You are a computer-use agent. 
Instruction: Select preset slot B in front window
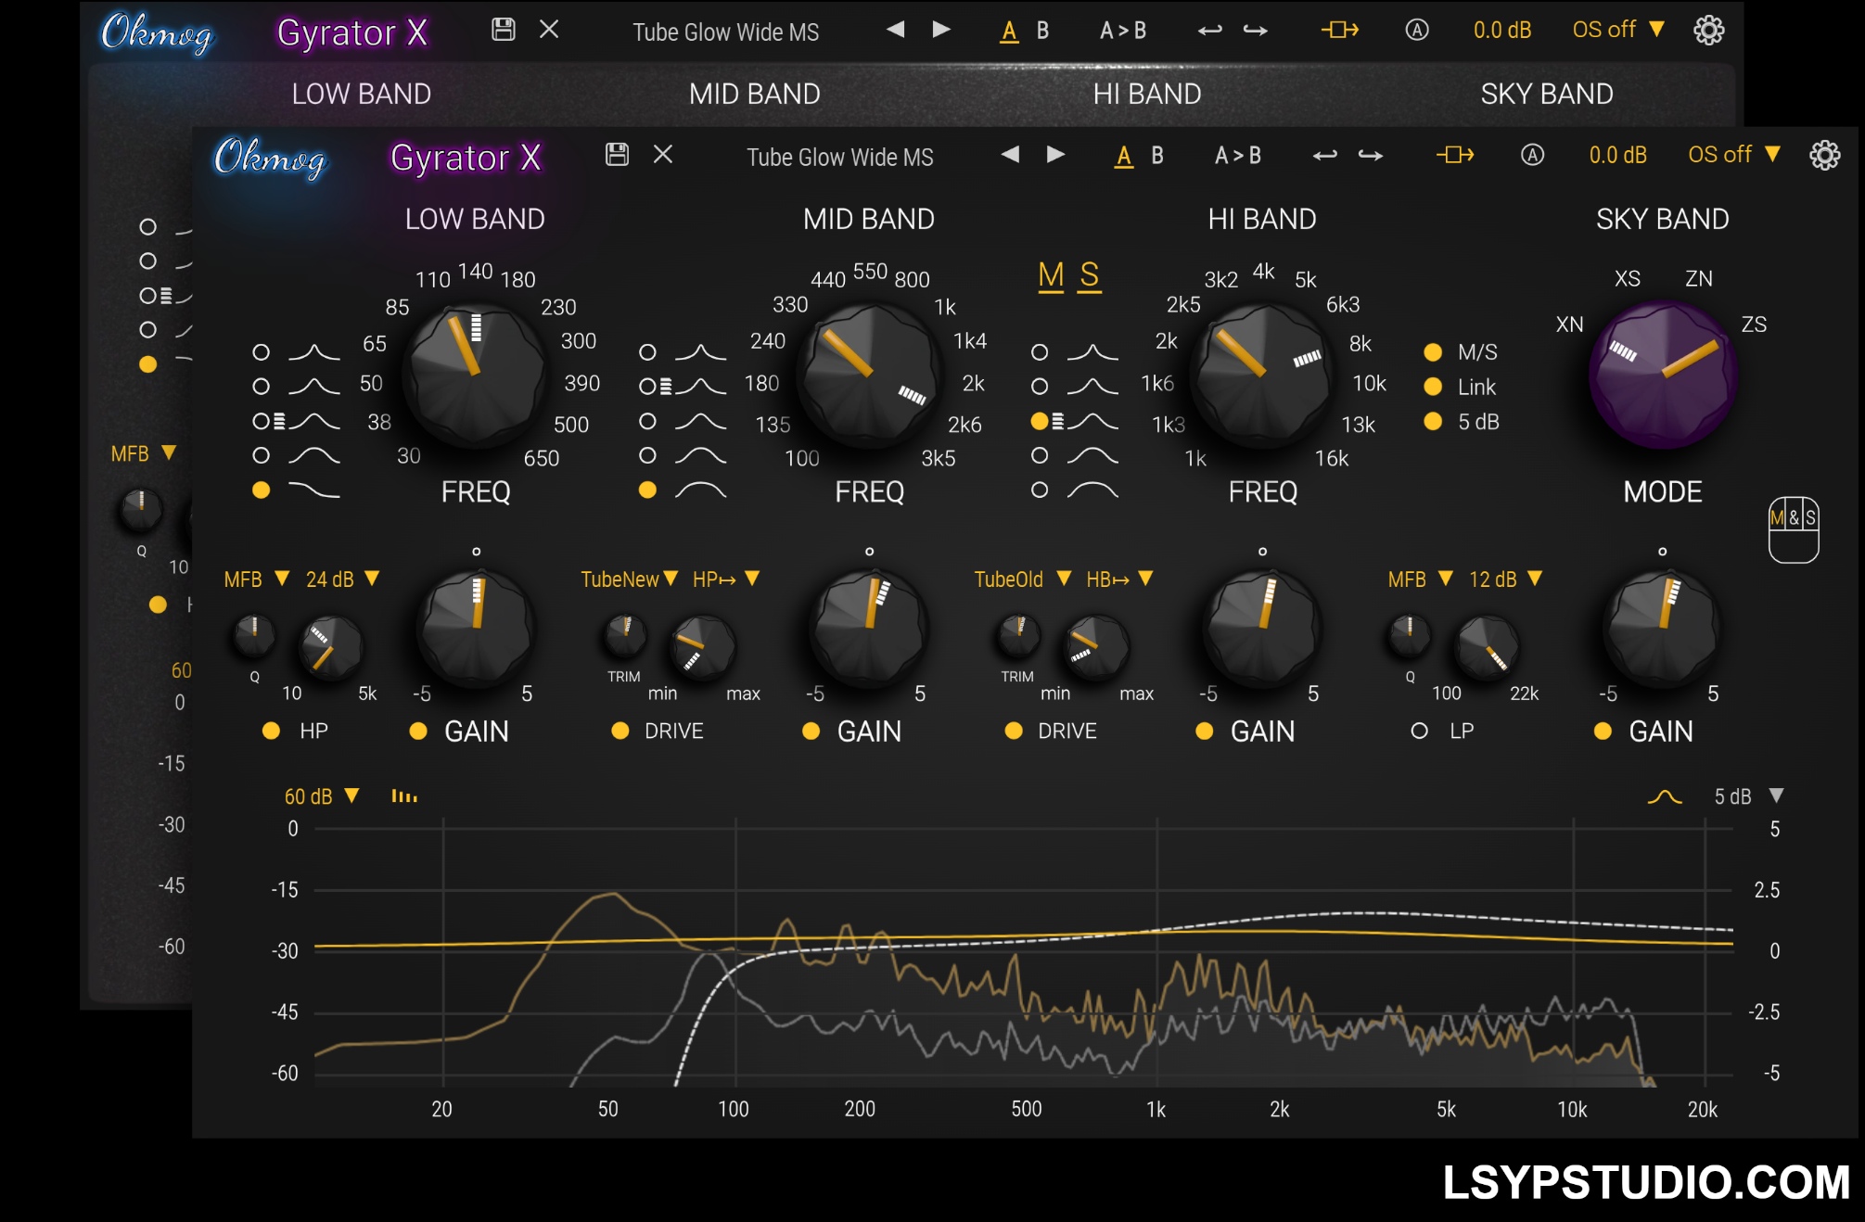(x=1157, y=155)
